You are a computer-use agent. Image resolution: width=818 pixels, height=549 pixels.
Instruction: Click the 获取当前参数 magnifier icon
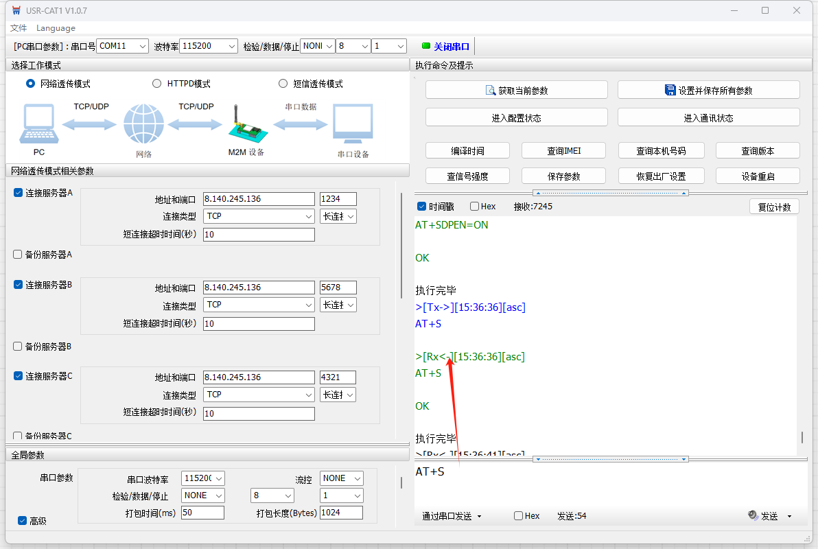[x=491, y=91]
